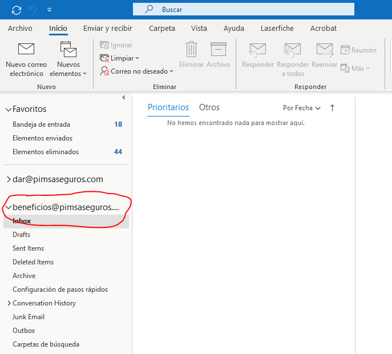The image size is (392, 354).
Task: Open the Outbox folder
Action: 24,331
